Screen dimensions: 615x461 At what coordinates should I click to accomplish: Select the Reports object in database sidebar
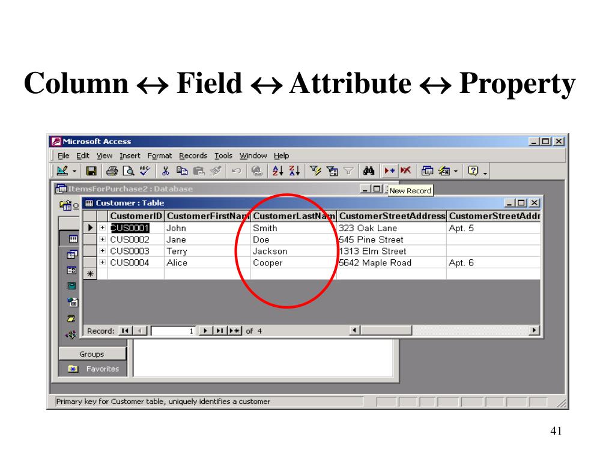pyautogui.click(x=71, y=286)
